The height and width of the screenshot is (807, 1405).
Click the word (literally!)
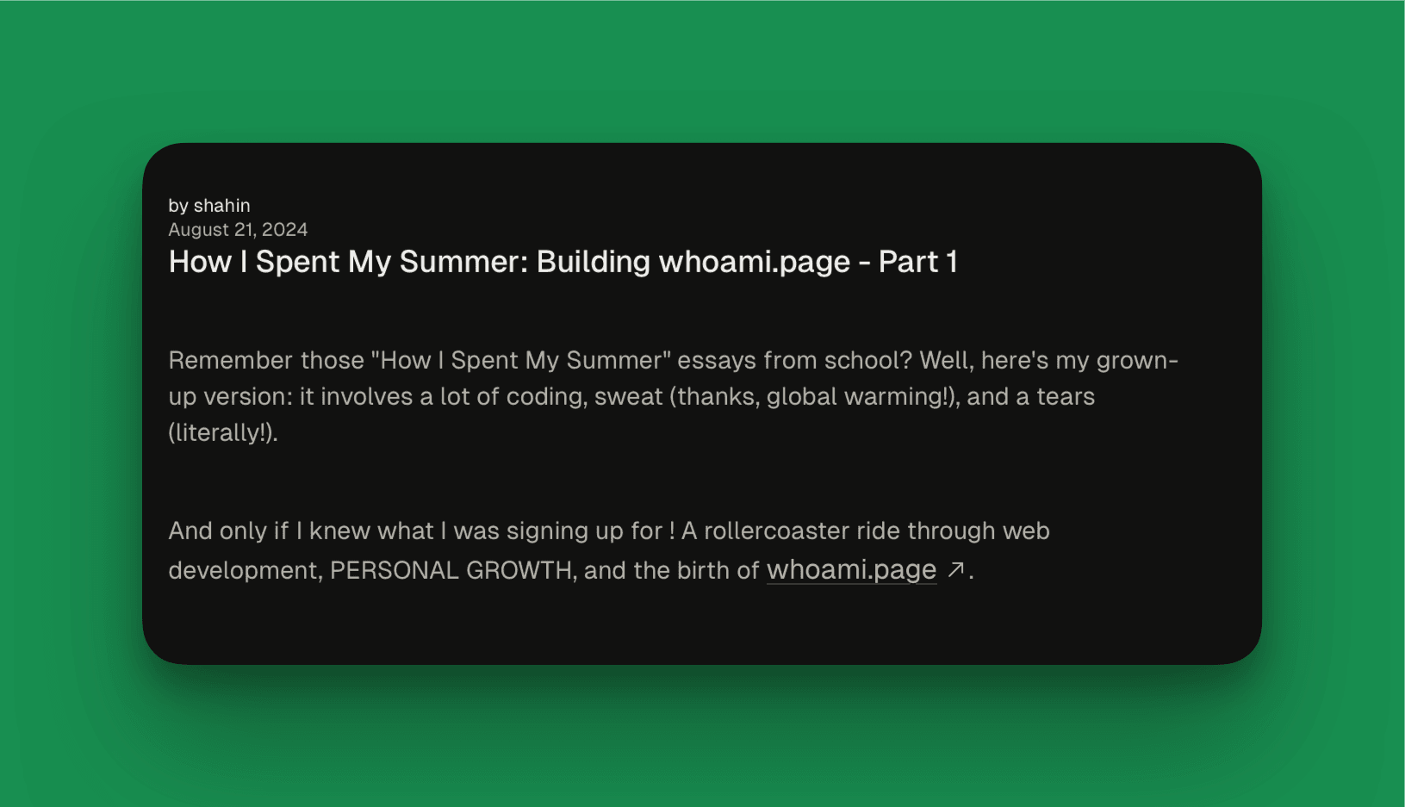[223, 432]
